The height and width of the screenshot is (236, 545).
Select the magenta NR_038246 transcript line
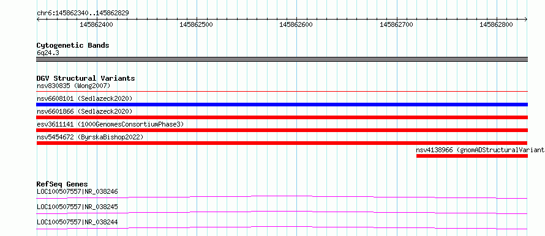tap(282, 197)
